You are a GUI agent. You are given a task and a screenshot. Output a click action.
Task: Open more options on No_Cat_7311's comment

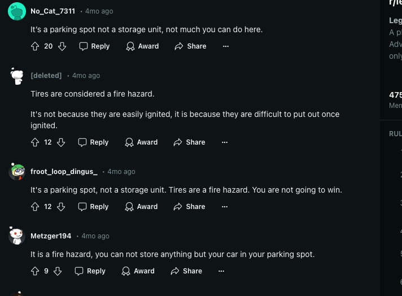click(x=226, y=46)
